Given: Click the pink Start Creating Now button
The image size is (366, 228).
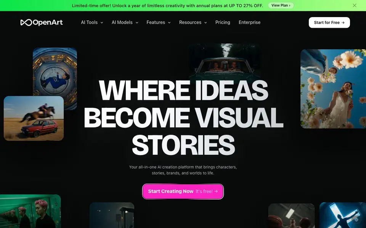Looking at the screenshot, I should [183, 191].
